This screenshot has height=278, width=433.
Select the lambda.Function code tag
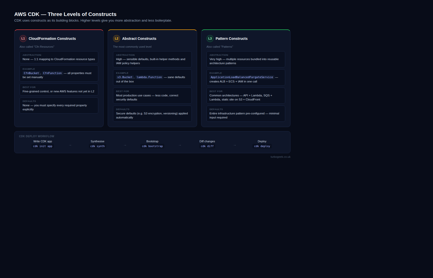pyautogui.click(x=149, y=77)
